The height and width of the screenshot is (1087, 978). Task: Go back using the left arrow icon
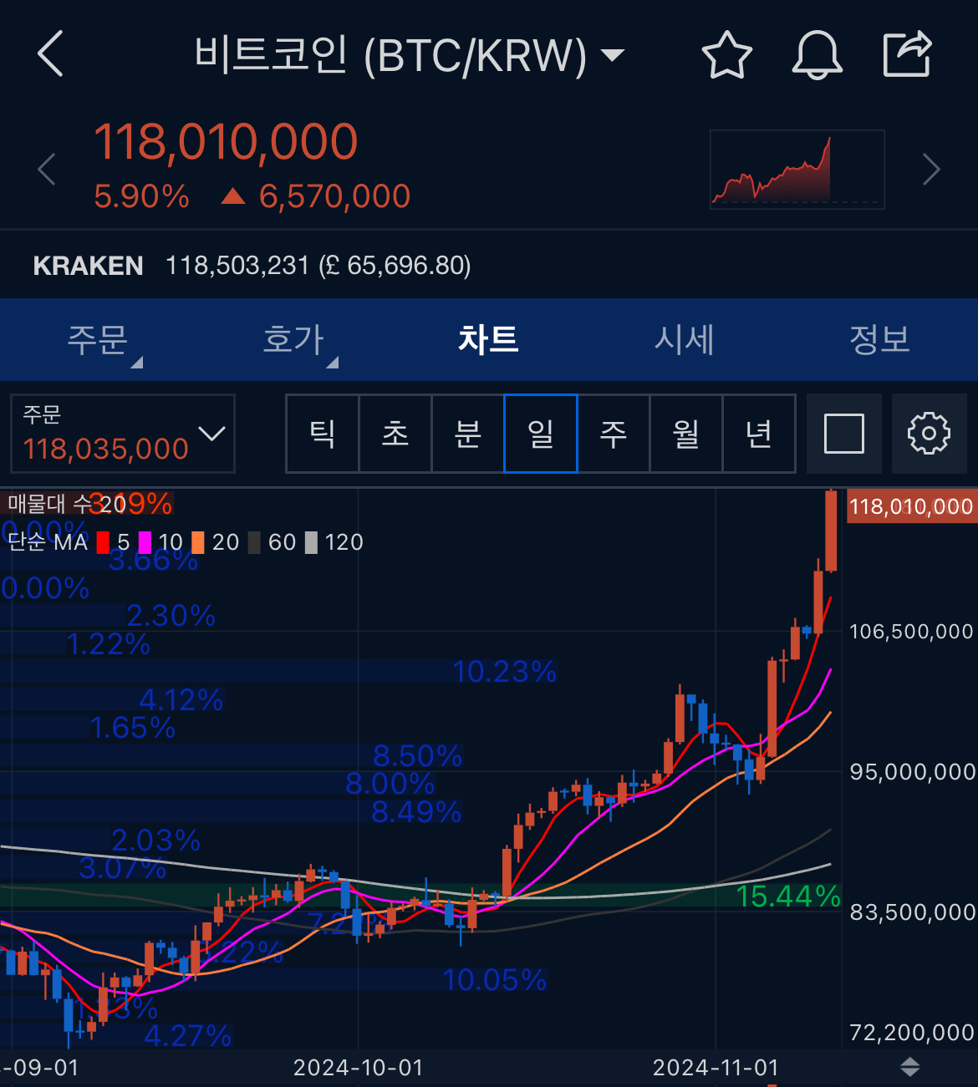point(51,54)
